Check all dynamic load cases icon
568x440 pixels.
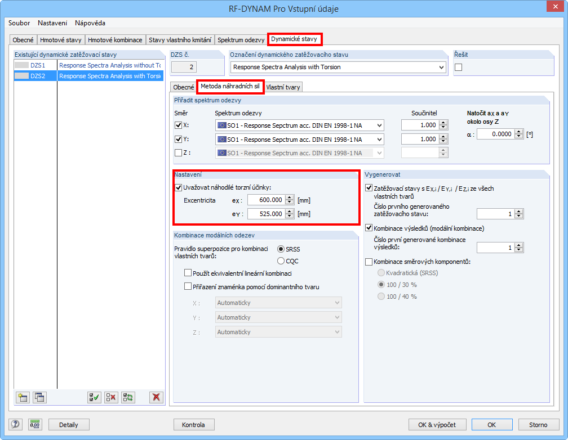pos(94,397)
